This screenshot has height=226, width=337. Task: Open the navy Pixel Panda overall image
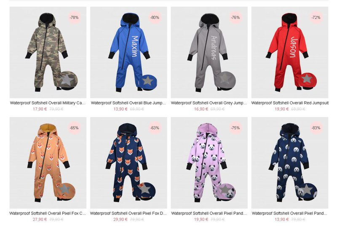pos(290,163)
